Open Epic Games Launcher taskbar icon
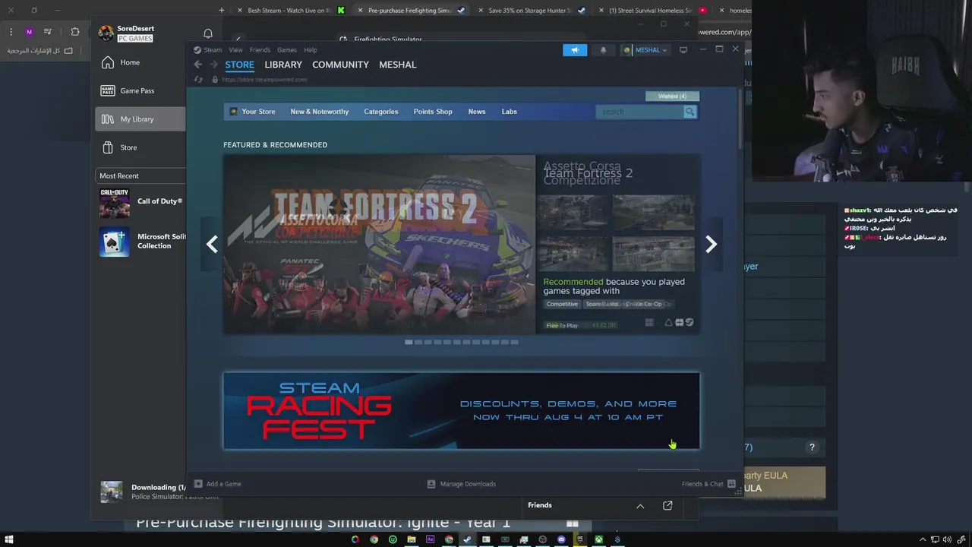This screenshot has width=972, height=547. pyautogui.click(x=580, y=539)
